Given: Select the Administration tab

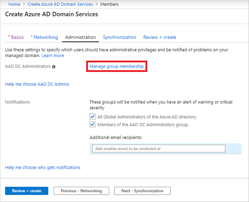Looking at the screenshot, I should coord(81,37).
